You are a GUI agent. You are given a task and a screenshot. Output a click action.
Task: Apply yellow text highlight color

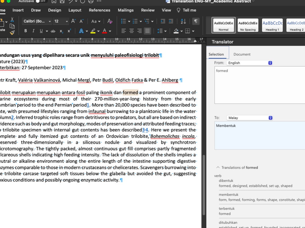[x=93, y=31]
